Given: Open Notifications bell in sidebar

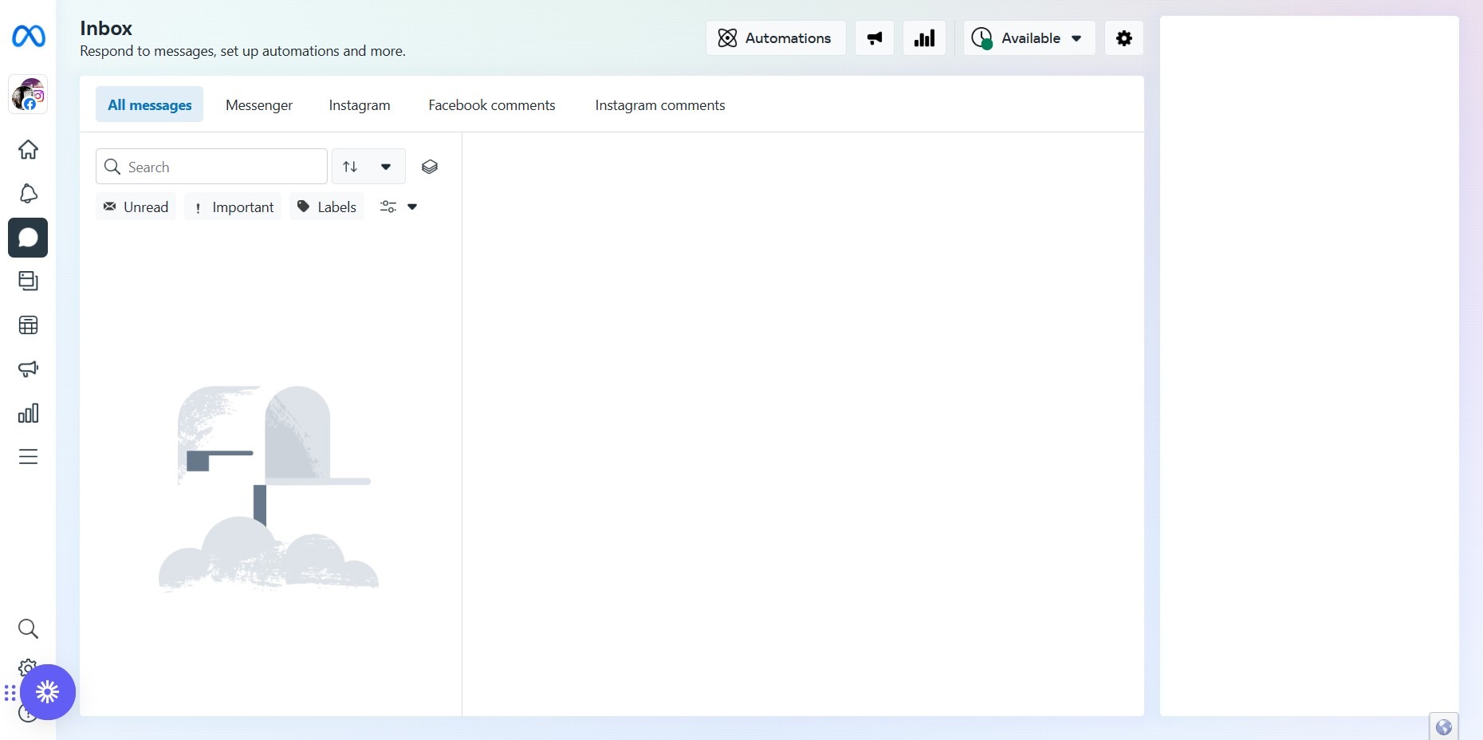Looking at the screenshot, I should click(28, 194).
